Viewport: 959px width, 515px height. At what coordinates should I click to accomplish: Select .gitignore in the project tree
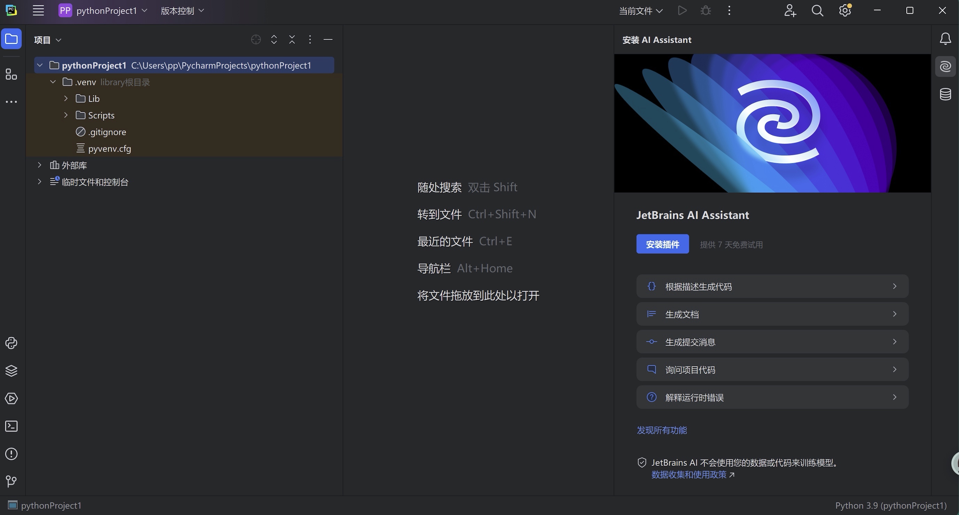(x=107, y=132)
